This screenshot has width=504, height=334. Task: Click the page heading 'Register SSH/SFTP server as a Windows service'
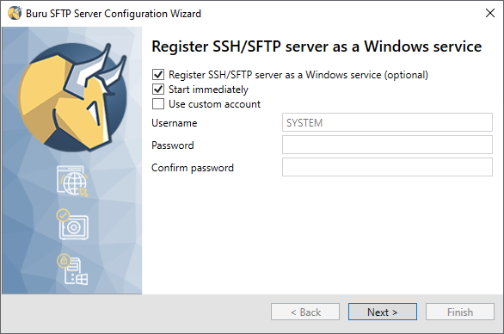tap(317, 46)
